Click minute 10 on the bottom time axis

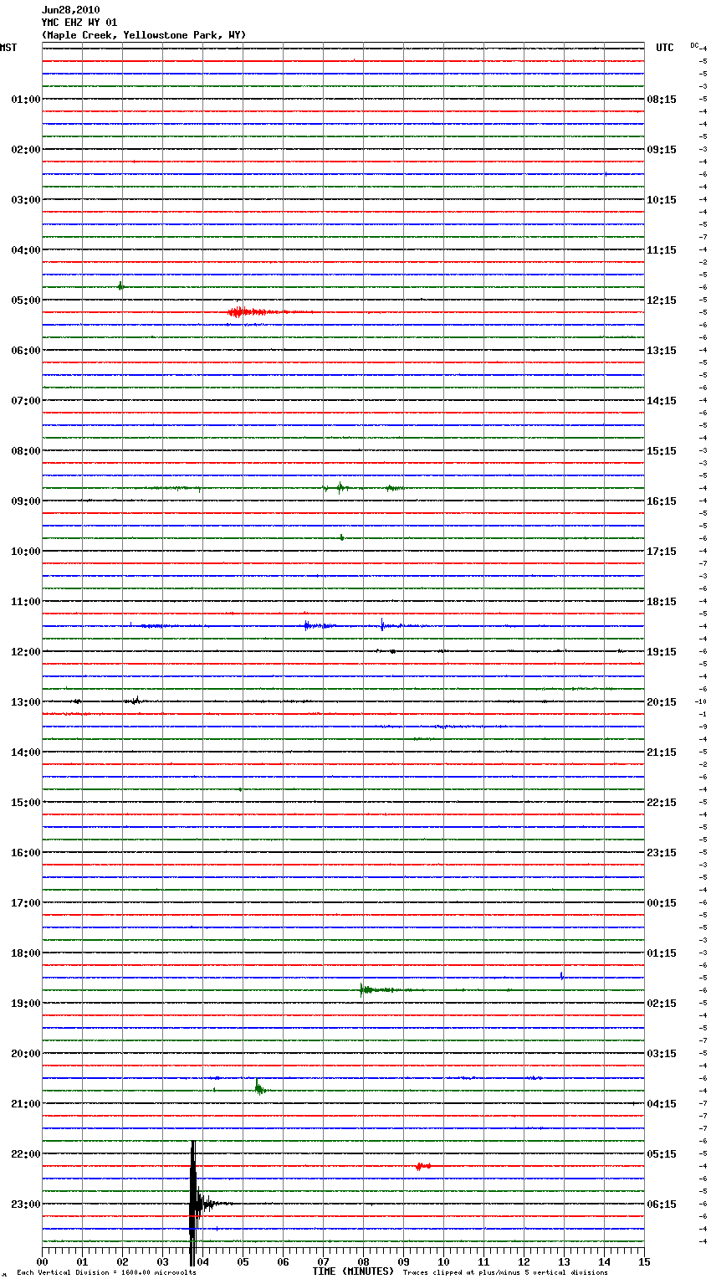pyautogui.click(x=443, y=1261)
